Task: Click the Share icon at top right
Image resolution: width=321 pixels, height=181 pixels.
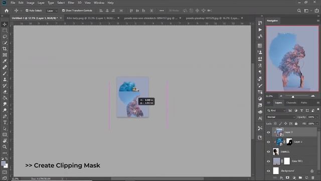Action: coord(316,11)
